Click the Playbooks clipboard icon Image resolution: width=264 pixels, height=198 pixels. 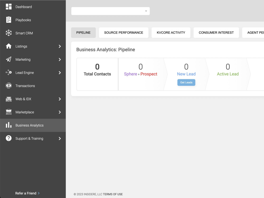(x=9, y=20)
